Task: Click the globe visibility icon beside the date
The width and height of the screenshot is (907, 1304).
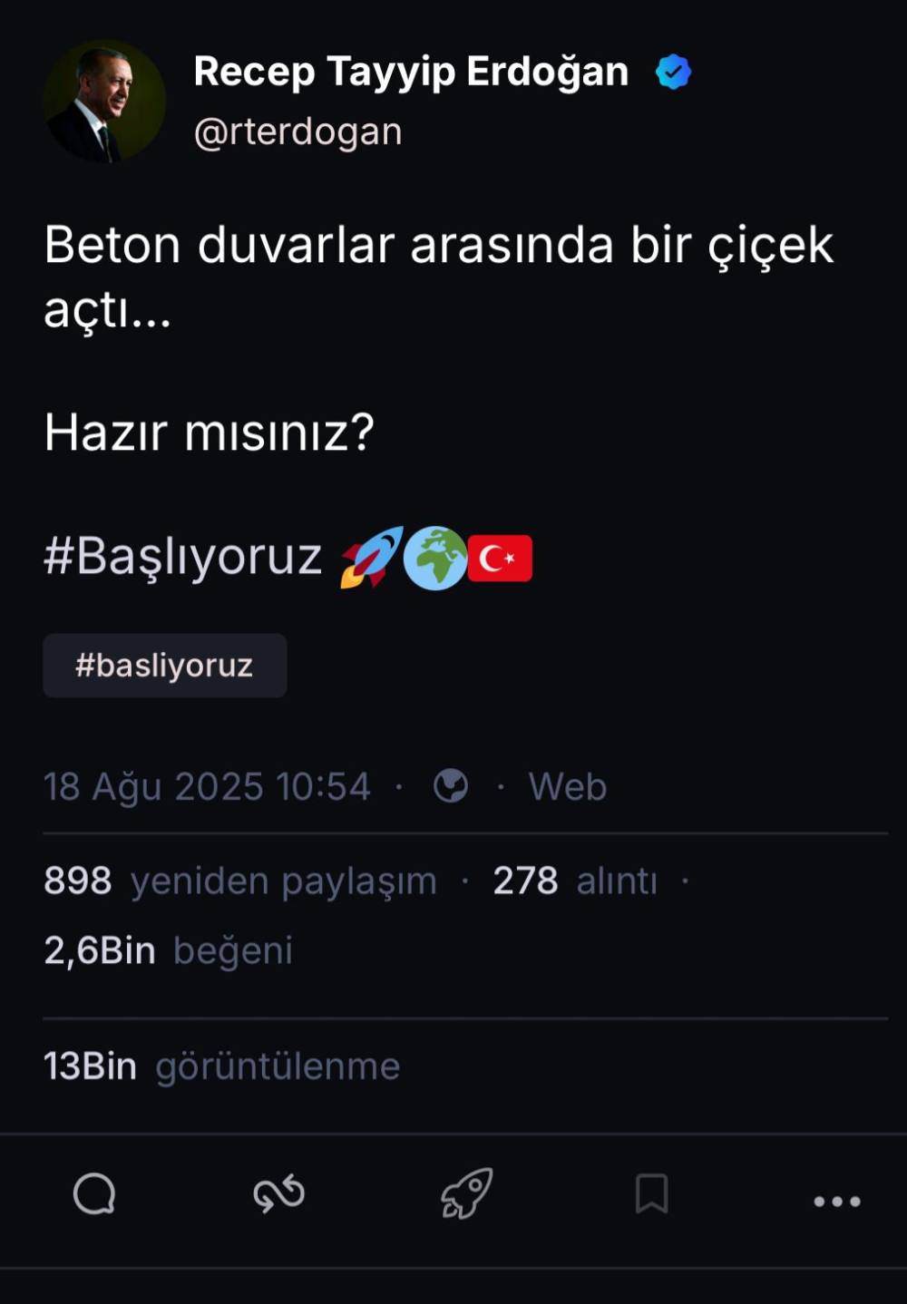Action: [x=451, y=785]
